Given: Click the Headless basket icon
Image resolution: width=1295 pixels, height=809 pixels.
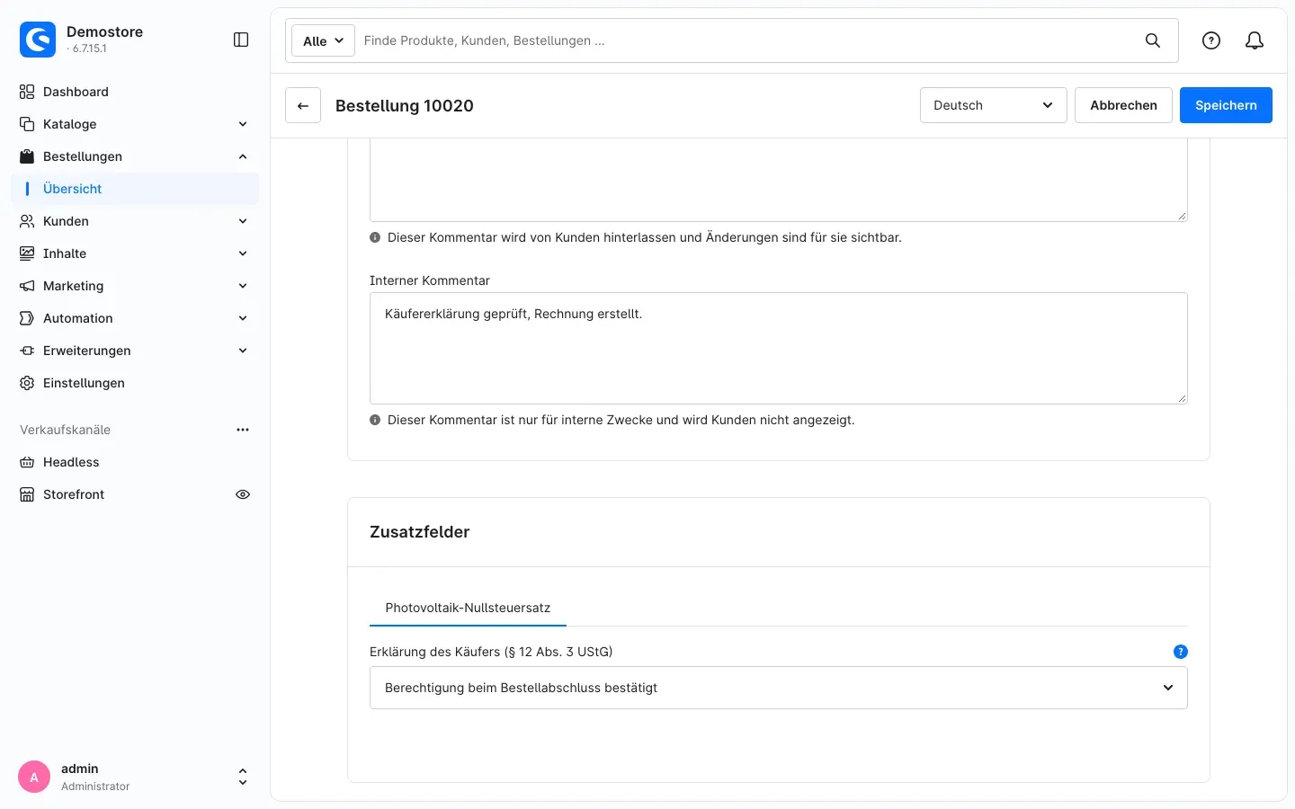Looking at the screenshot, I should coord(27,462).
